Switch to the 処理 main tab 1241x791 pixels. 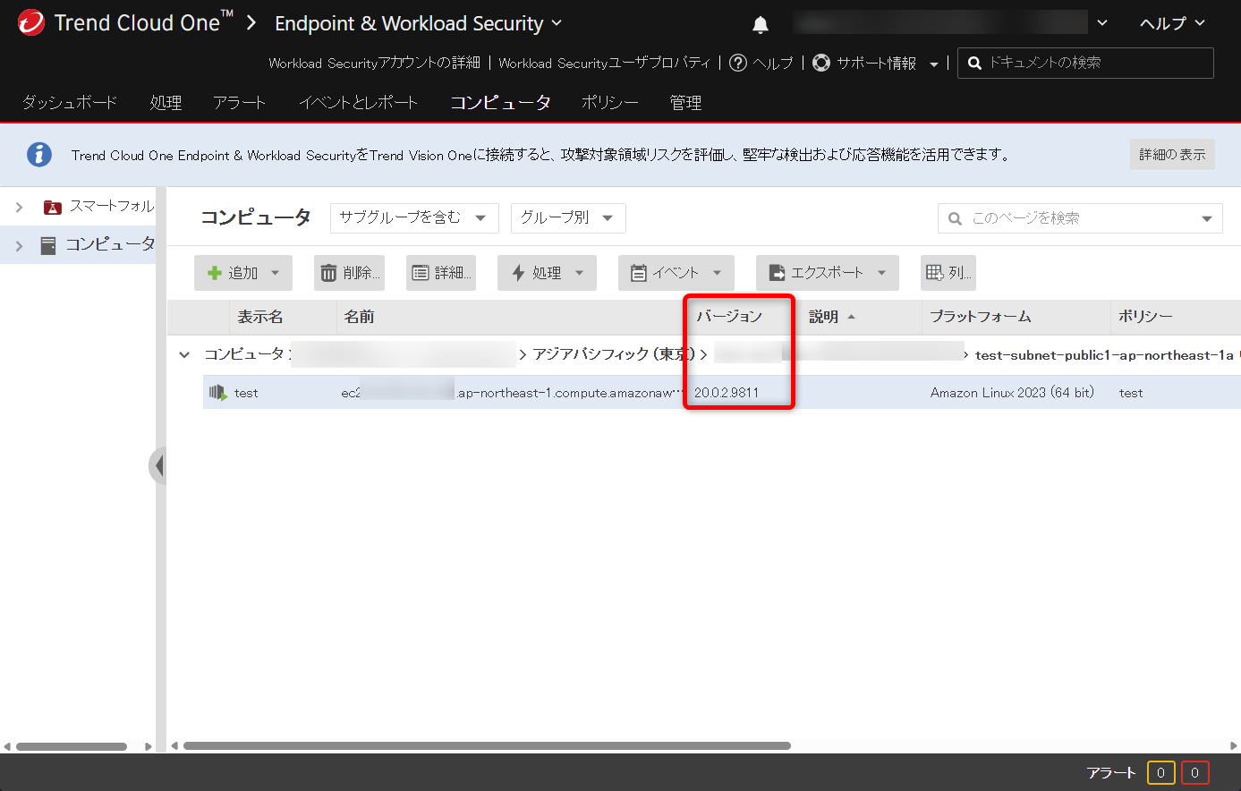pyautogui.click(x=166, y=103)
